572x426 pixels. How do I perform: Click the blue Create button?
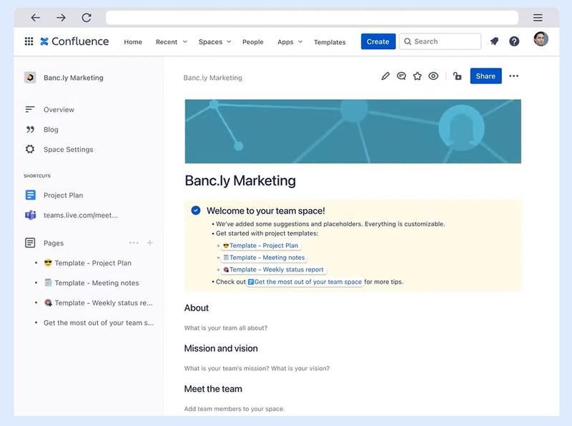(378, 41)
